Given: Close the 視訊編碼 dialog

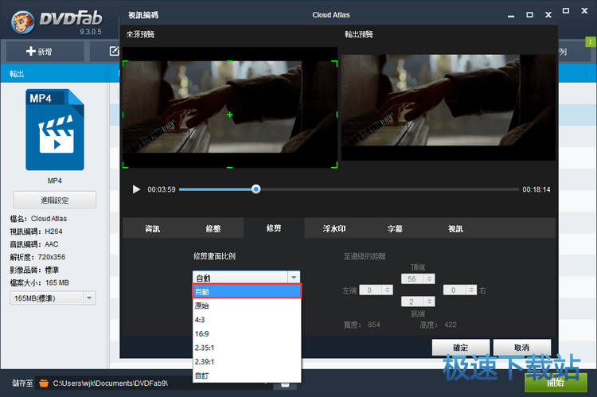Looking at the screenshot, I should pyautogui.click(x=548, y=15).
